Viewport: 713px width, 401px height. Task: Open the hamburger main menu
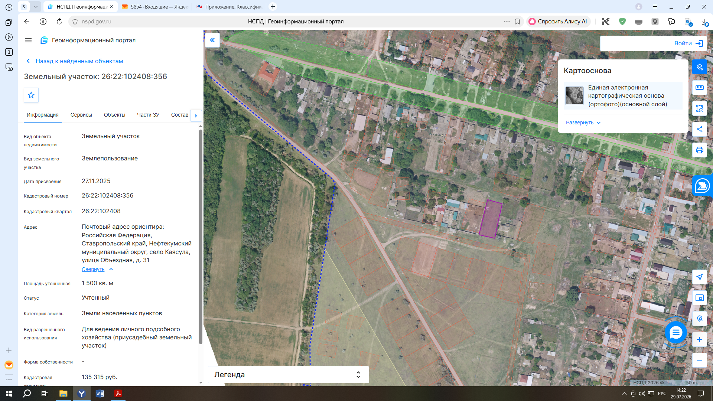(28, 40)
